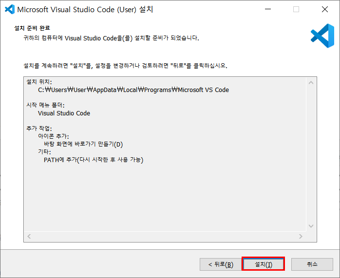340x278 pixels.
Task: Click the horizontal scroll left arrow
Action: (x=29, y=236)
